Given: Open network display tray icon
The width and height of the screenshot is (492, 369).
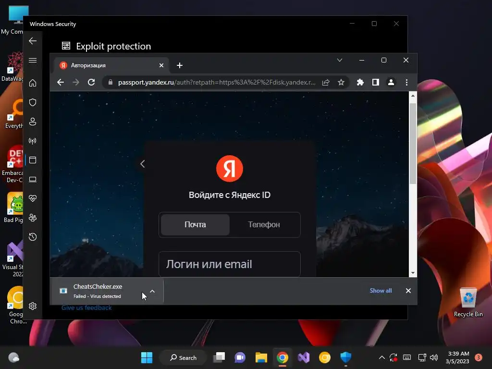Looking at the screenshot, I should pos(422,357).
